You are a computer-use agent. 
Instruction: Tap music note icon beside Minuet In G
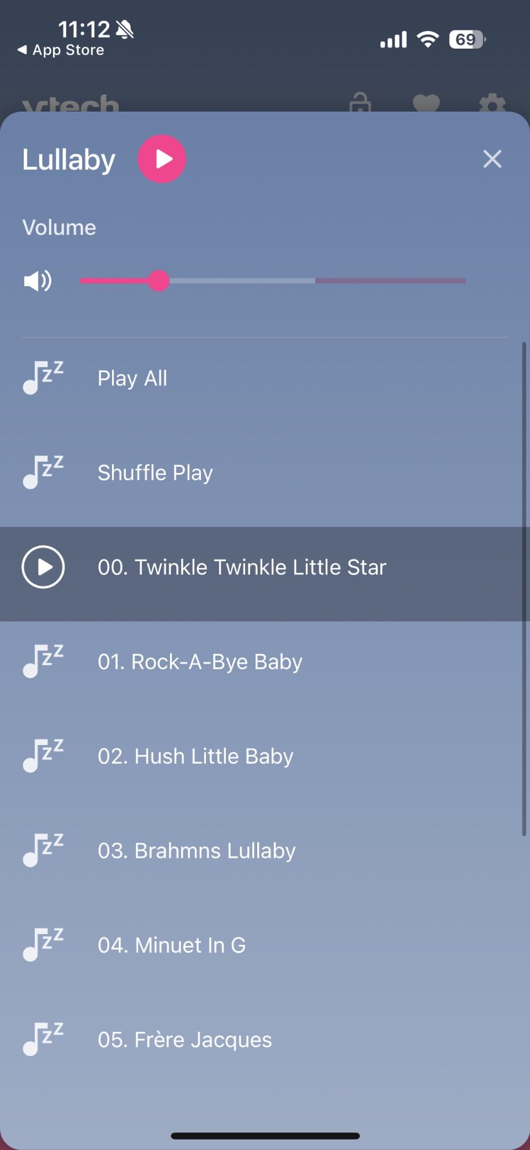pos(43,945)
